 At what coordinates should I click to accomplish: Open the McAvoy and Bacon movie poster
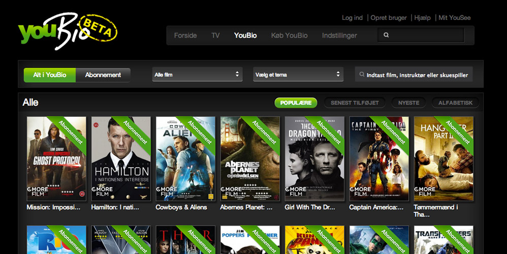tap(121, 240)
